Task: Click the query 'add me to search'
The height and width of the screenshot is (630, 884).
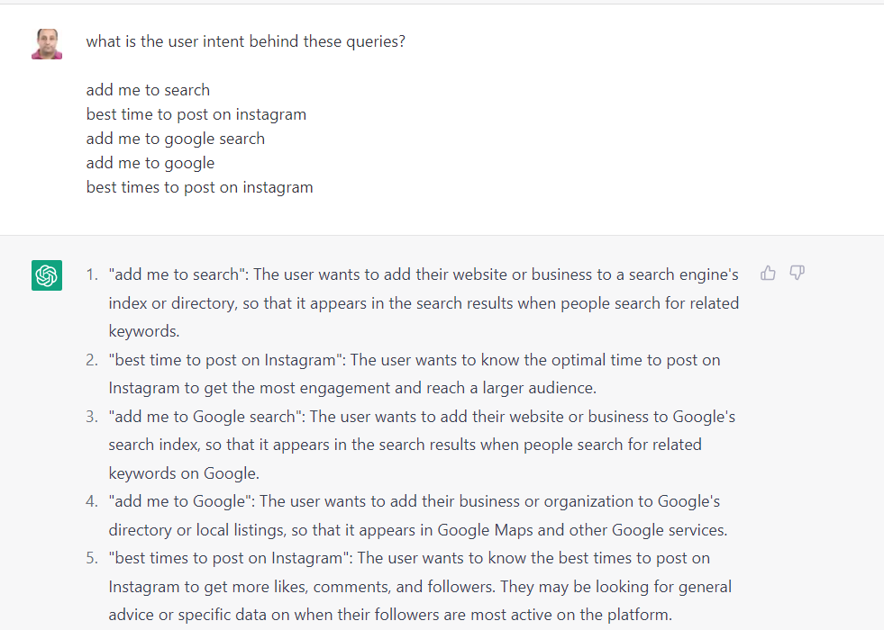Action: 147,90
